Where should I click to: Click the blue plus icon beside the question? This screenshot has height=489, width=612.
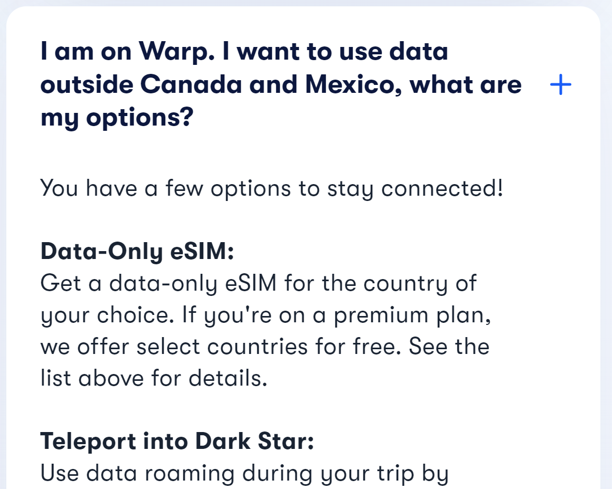[x=560, y=84]
